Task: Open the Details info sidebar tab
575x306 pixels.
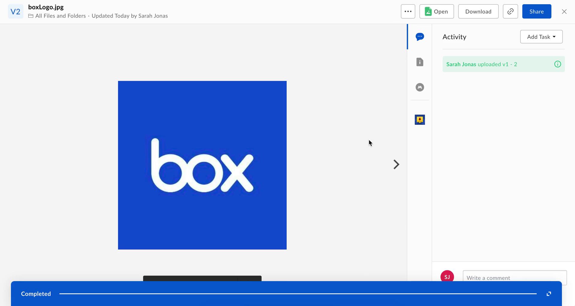Action: click(x=420, y=62)
